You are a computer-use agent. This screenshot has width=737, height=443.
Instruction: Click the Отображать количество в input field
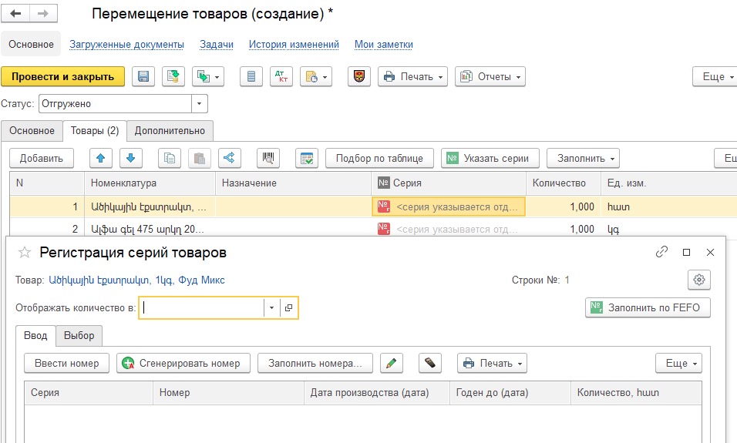pyautogui.click(x=202, y=307)
